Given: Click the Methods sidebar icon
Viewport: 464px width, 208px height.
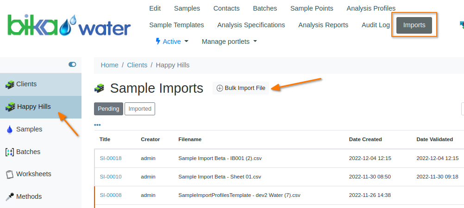Looking at the screenshot, I should [x=10, y=197].
